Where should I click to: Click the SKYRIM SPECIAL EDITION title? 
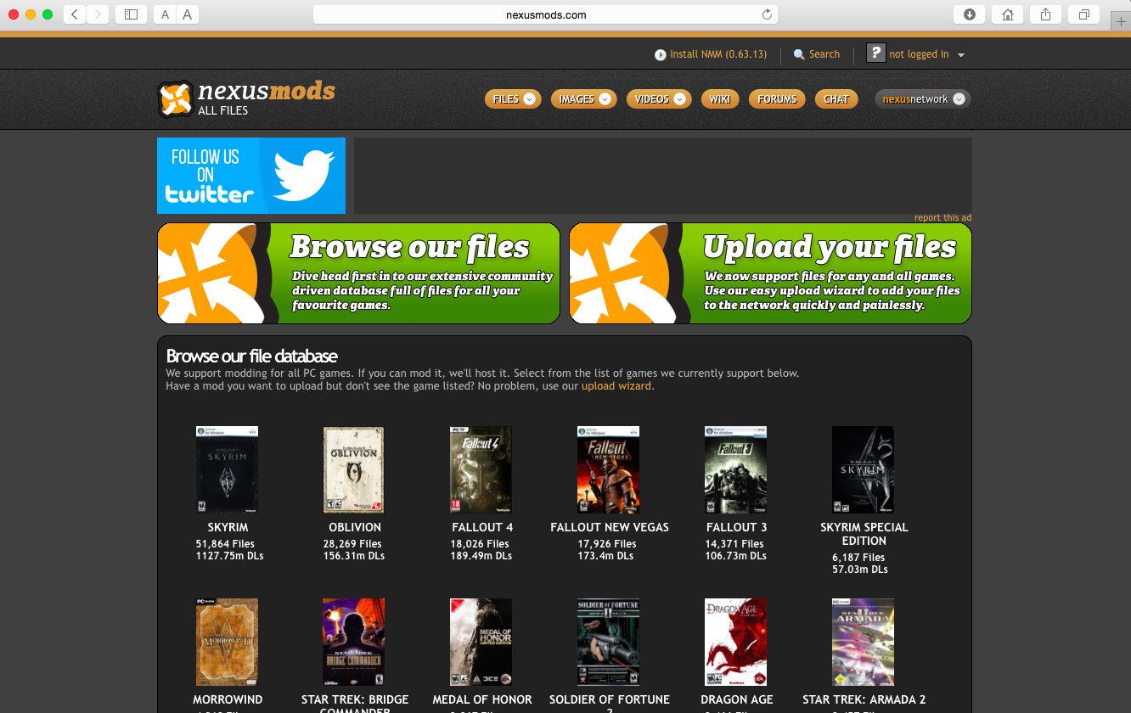click(x=864, y=534)
